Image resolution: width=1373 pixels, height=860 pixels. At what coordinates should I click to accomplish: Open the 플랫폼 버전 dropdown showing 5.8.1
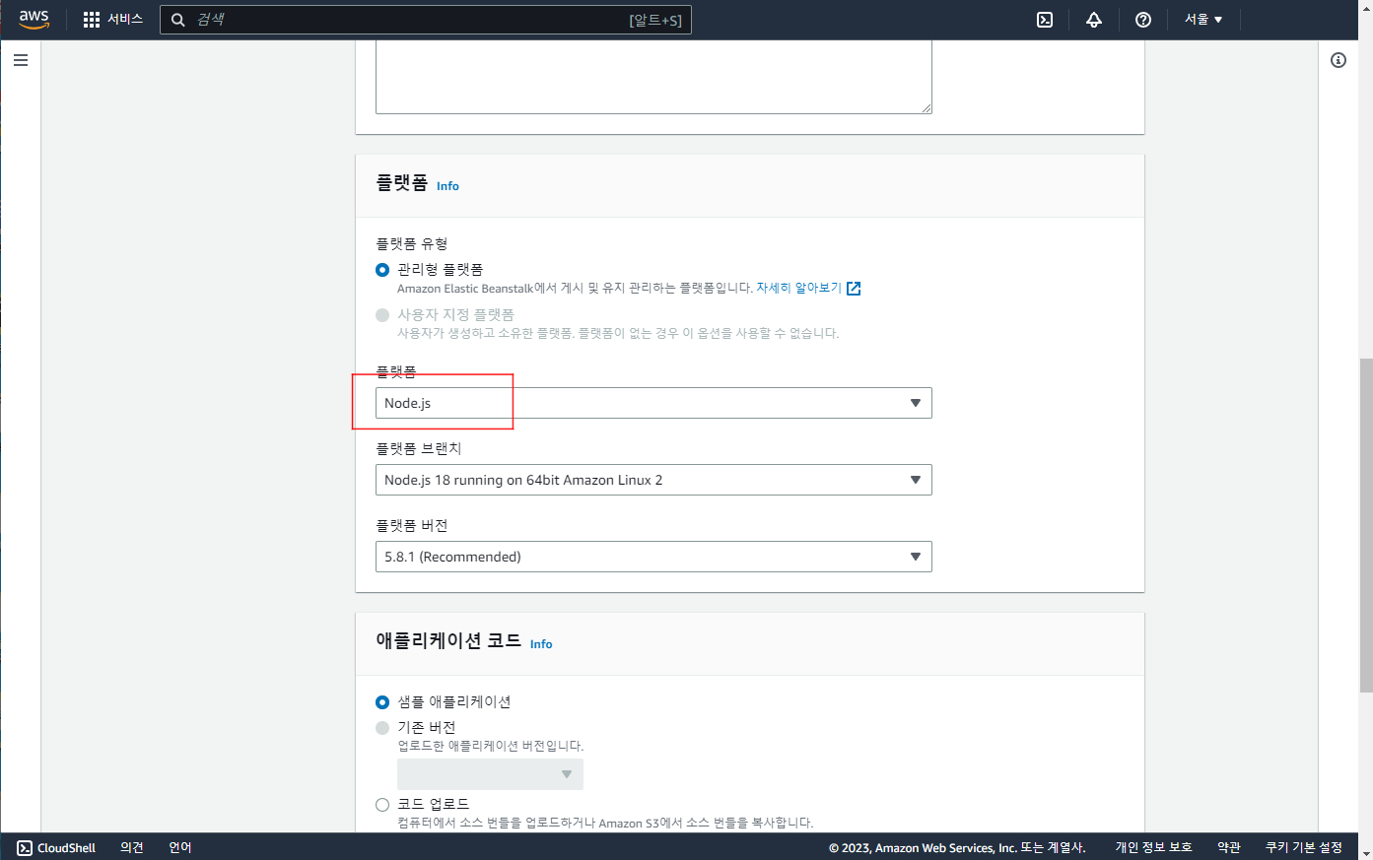[x=653, y=557]
